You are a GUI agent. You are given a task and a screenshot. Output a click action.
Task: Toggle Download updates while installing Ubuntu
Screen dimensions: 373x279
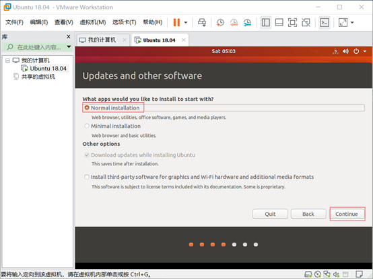[x=87, y=155]
